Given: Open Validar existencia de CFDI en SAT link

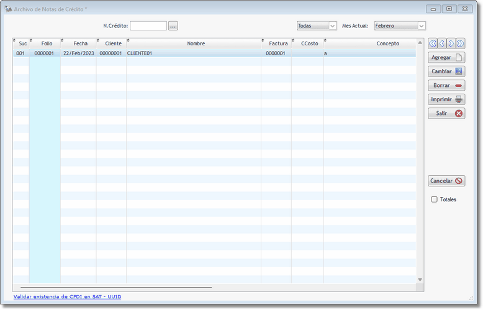Looking at the screenshot, I should [67, 297].
